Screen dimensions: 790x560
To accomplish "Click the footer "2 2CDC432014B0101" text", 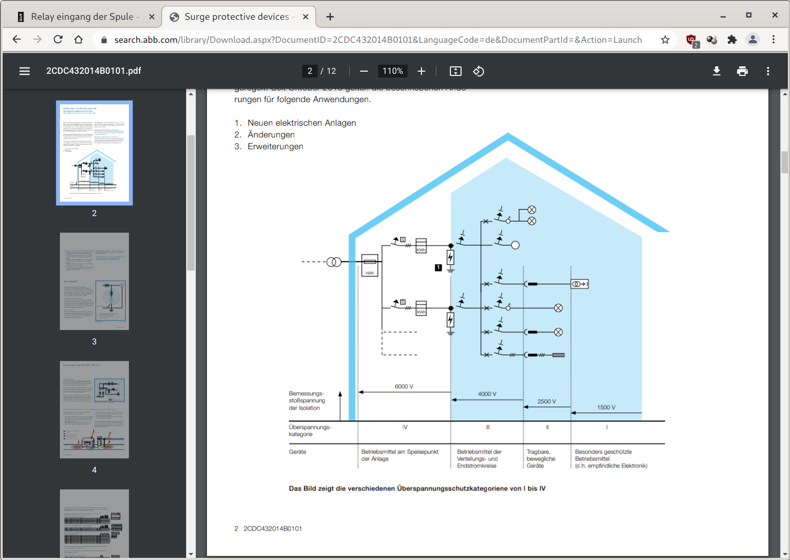I will point(268,528).
